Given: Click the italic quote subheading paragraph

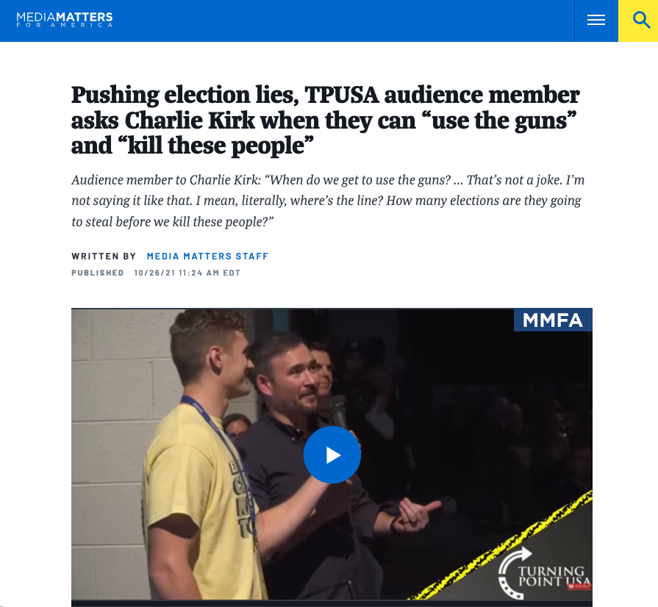Looking at the screenshot, I should point(328,201).
